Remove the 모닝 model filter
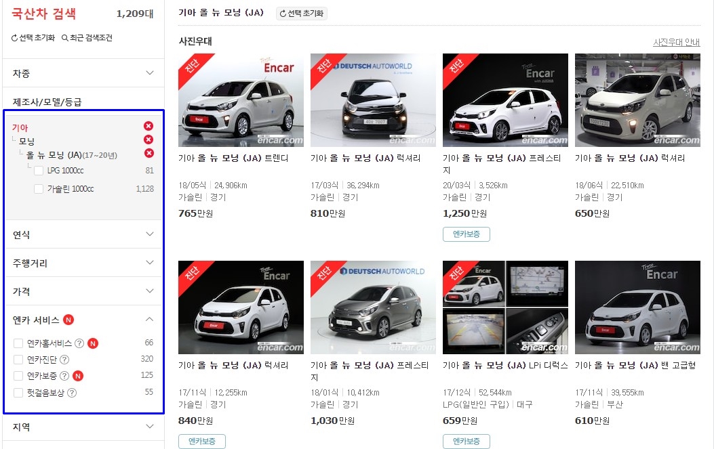The width and height of the screenshot is (714, 449). (148, 140)
